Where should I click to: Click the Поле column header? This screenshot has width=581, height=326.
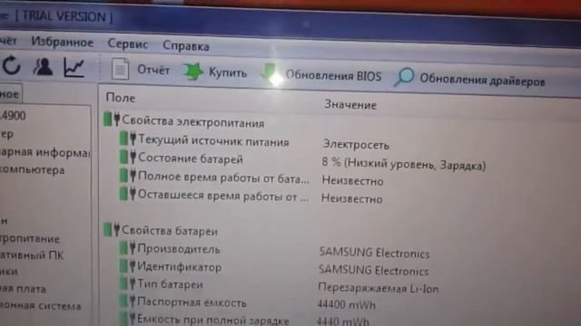121,98
